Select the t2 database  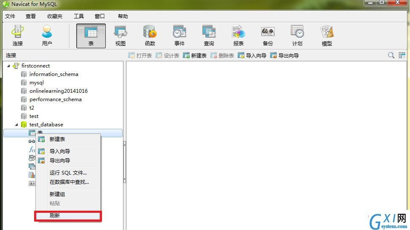point(32,107)
